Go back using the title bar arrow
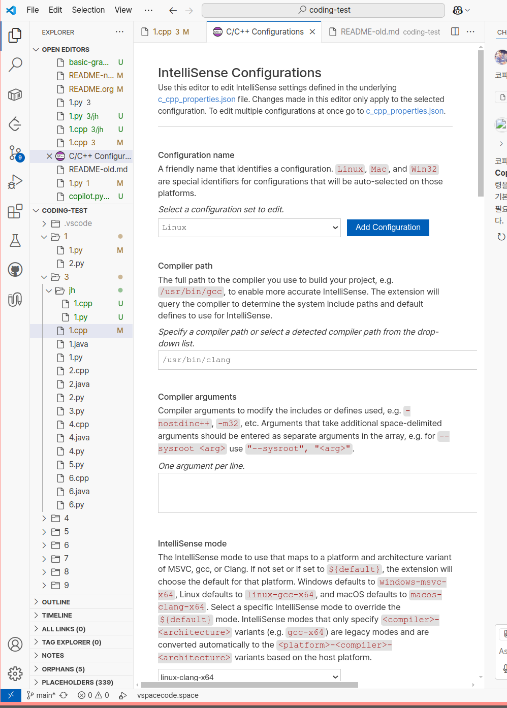 point(173,10)
